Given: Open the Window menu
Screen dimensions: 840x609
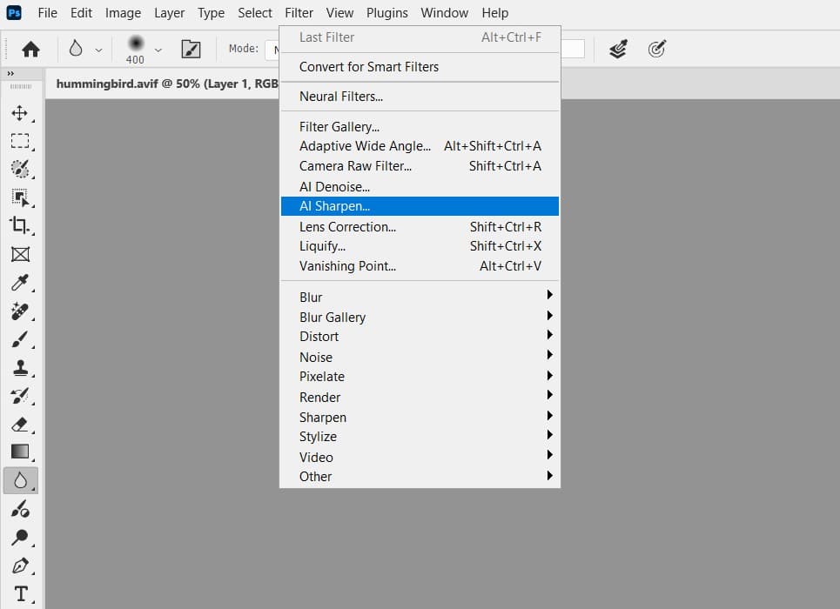Looking at the screenshot, I should pyautogui.click(x=444, y=13).
